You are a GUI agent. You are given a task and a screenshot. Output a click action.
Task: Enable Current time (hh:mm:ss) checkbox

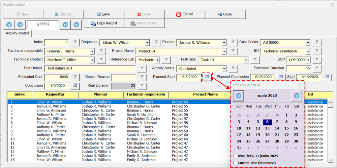pyautogui.click(x=235, y=163)
